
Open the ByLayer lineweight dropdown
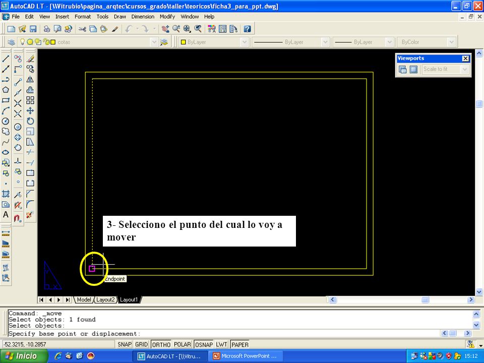390,42
